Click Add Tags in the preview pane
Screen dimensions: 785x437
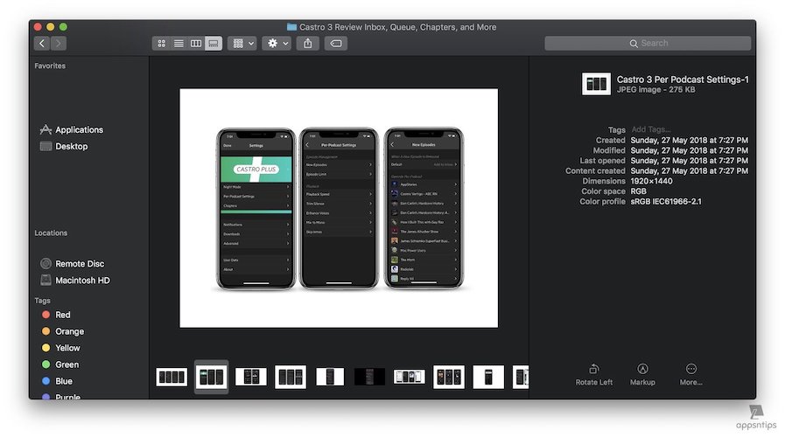pyautogui.click(x=651, y=129)
